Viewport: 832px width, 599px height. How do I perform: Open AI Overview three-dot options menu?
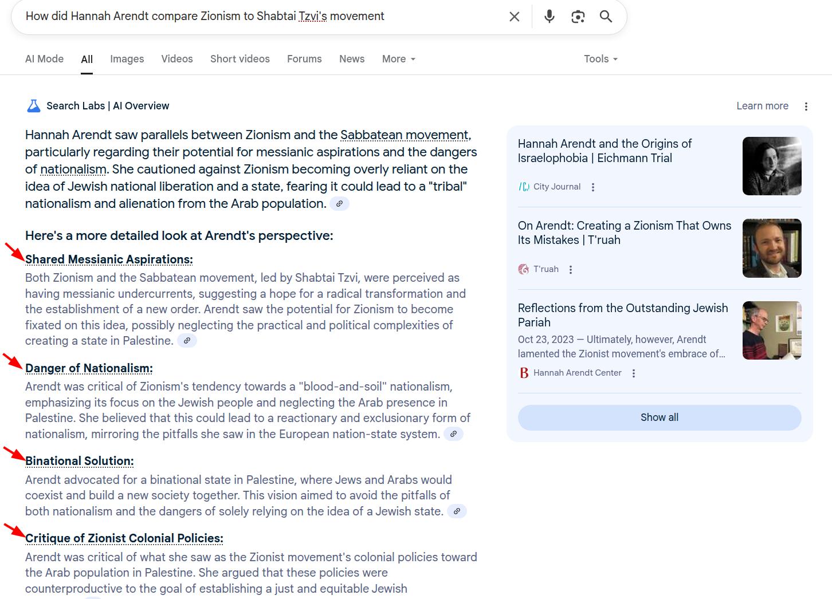coord(806,107)
